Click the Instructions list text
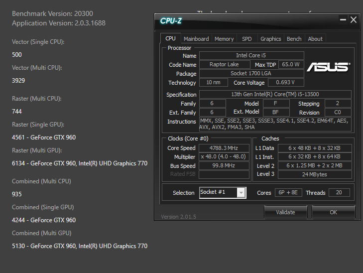Viewport: 363px width, 273px height. (x=275, y=124)
